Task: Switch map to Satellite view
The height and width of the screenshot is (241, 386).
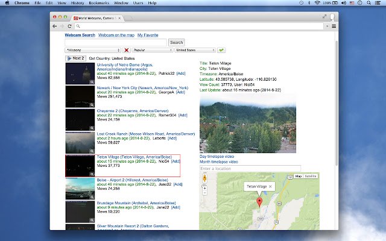Action: [310, 176]
